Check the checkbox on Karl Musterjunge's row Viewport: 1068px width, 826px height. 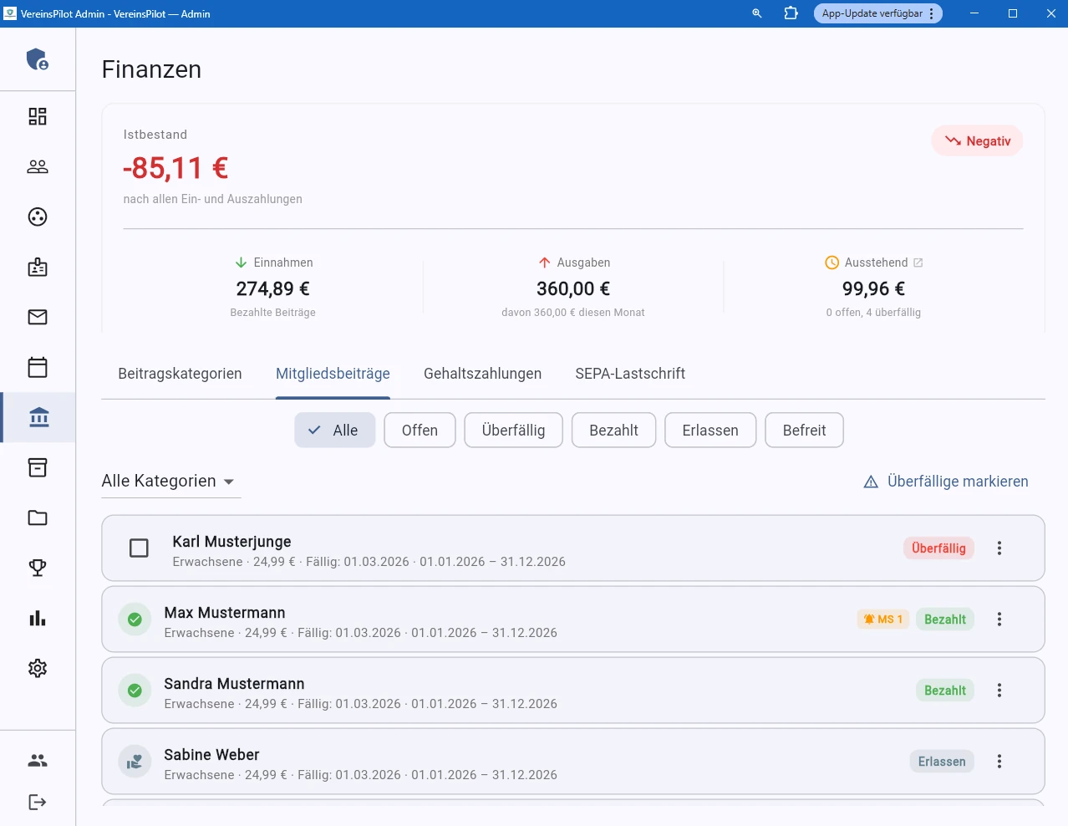coord(139,548)
